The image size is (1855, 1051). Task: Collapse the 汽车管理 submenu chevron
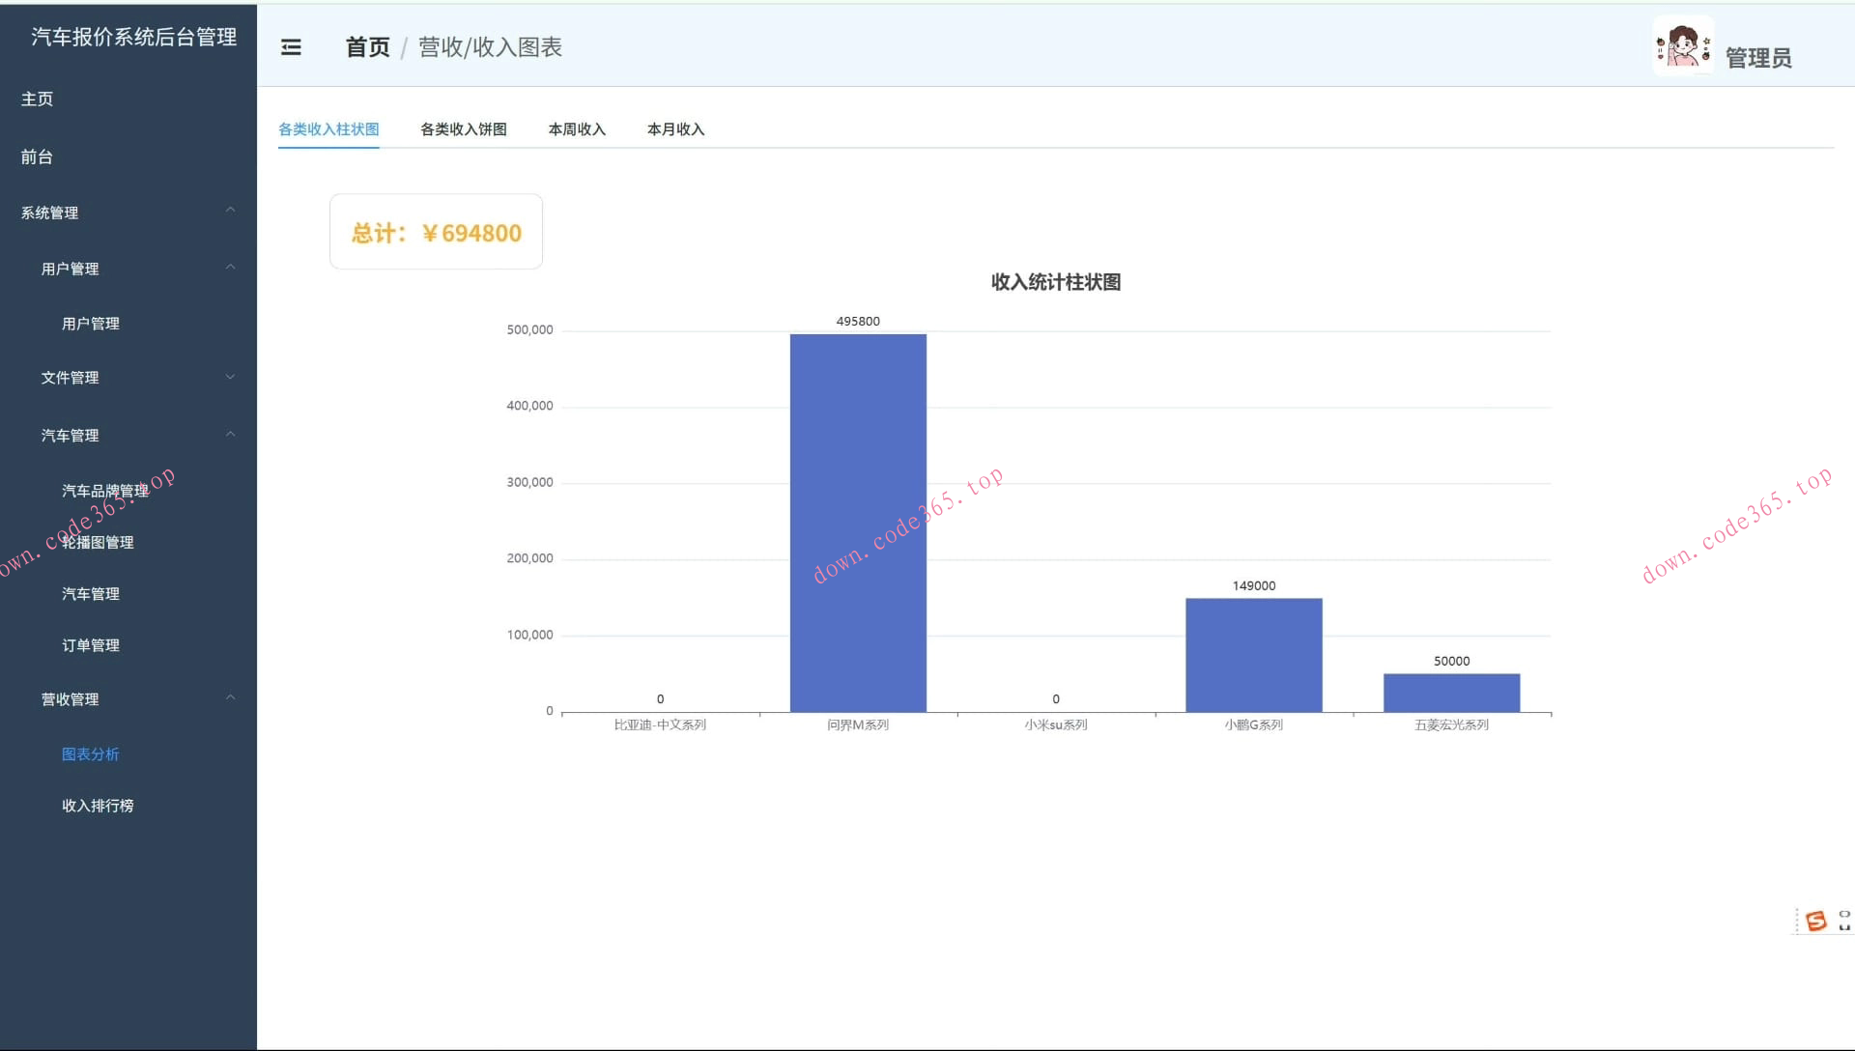[230, 435]
